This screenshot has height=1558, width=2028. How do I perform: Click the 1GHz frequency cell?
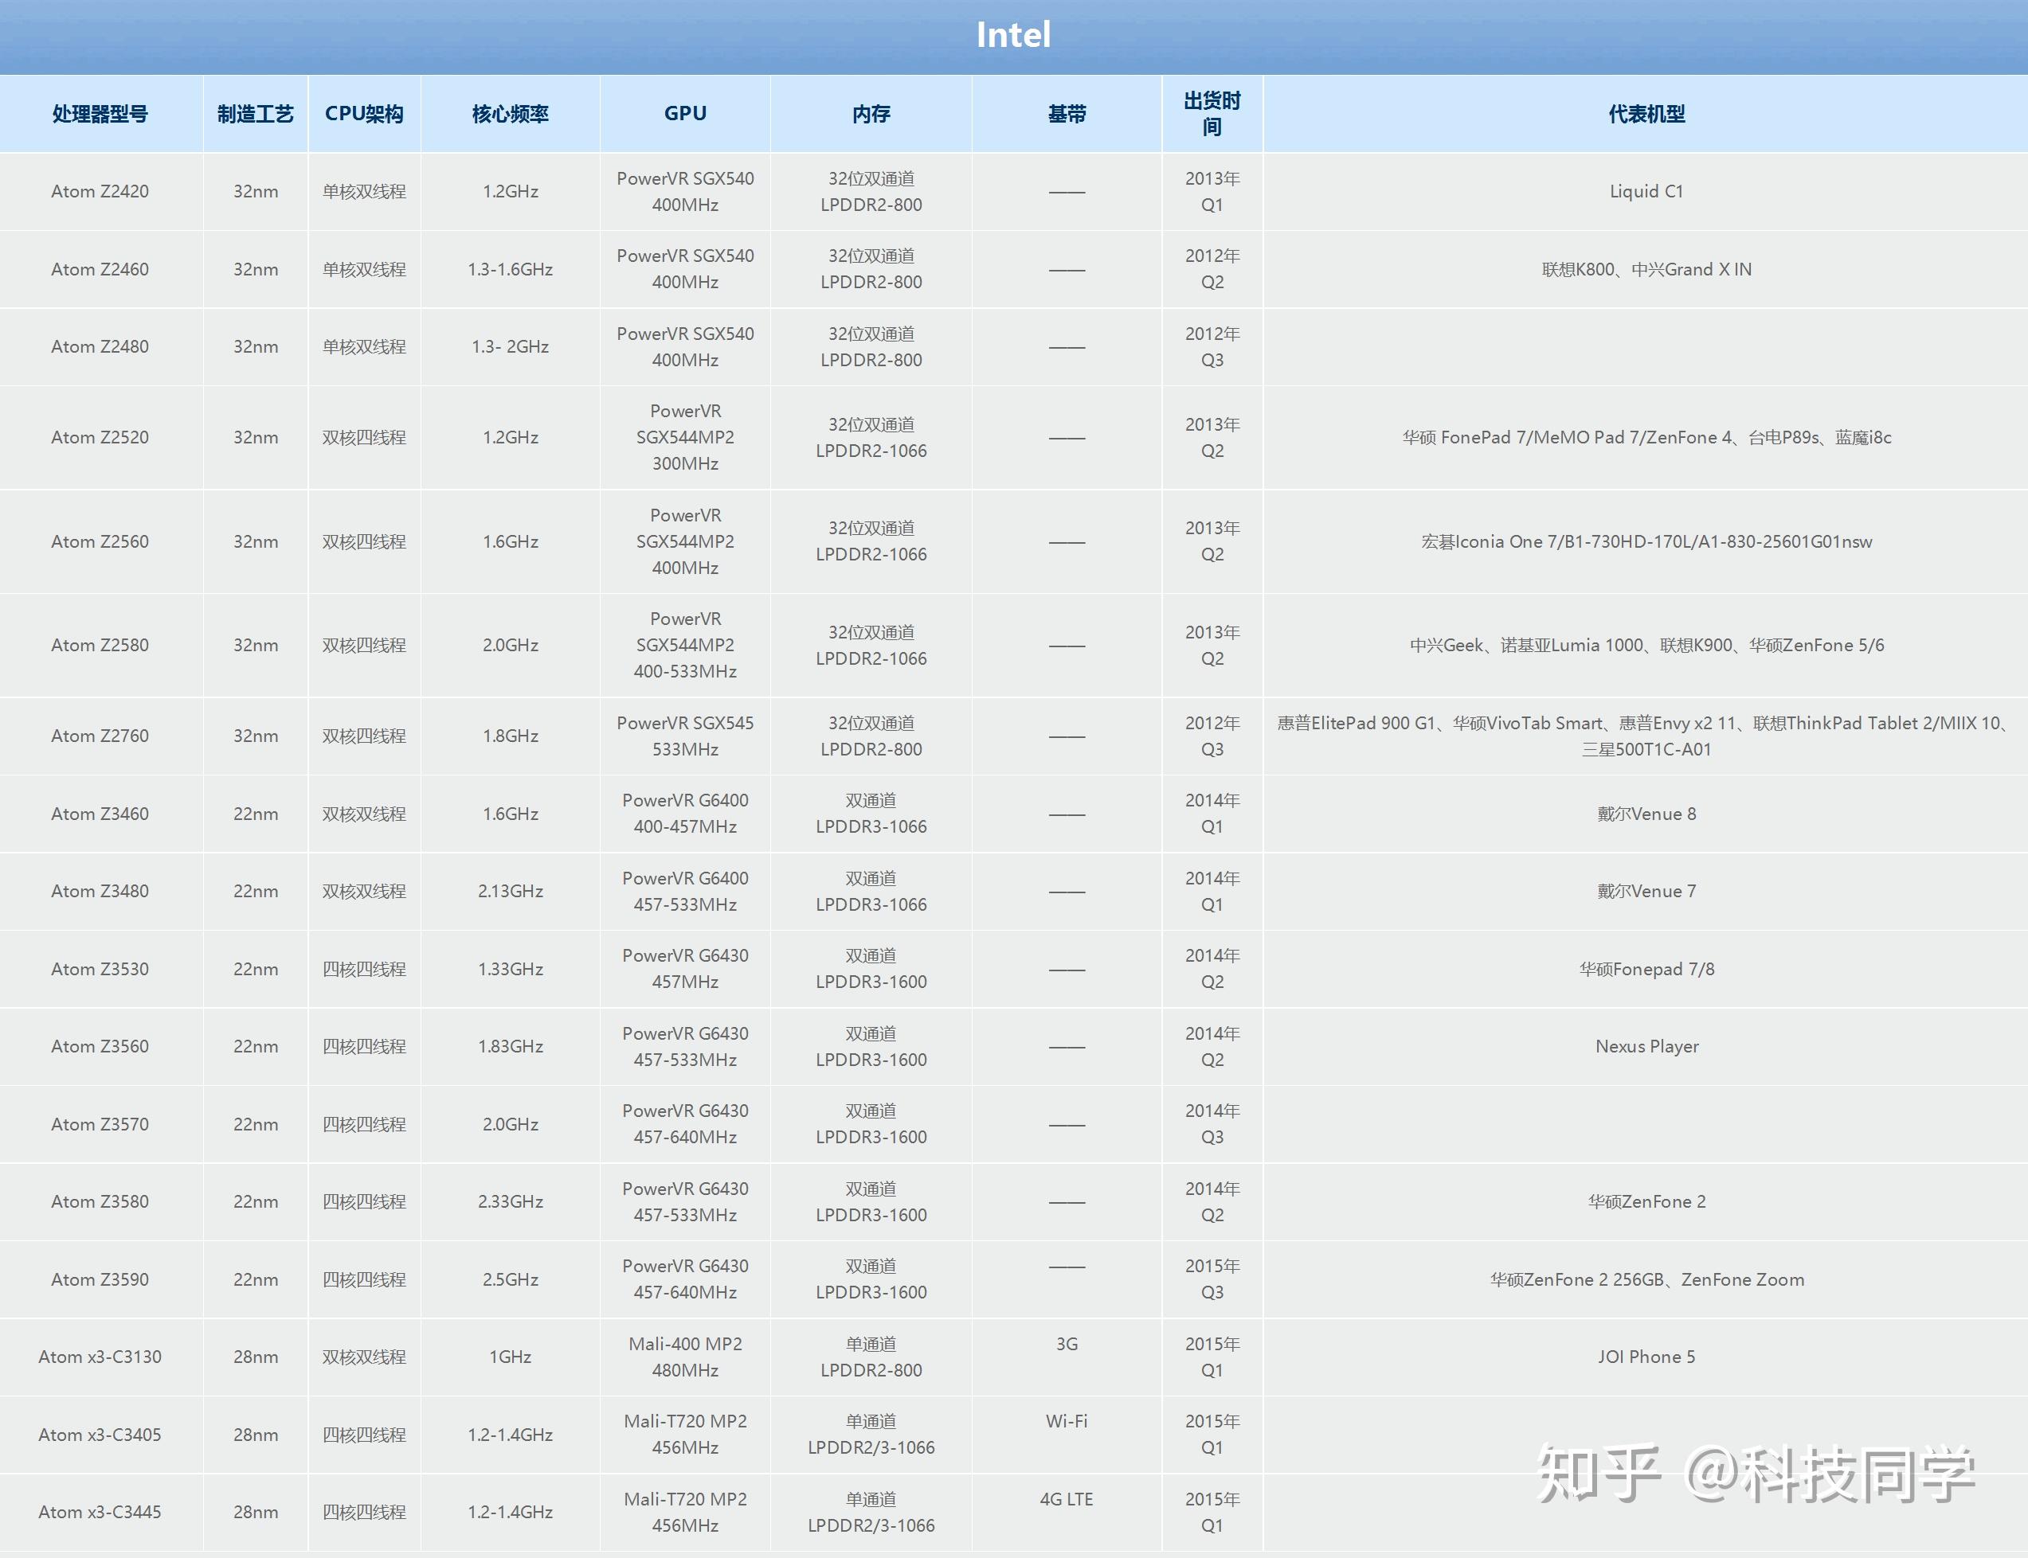point(511,1357)
